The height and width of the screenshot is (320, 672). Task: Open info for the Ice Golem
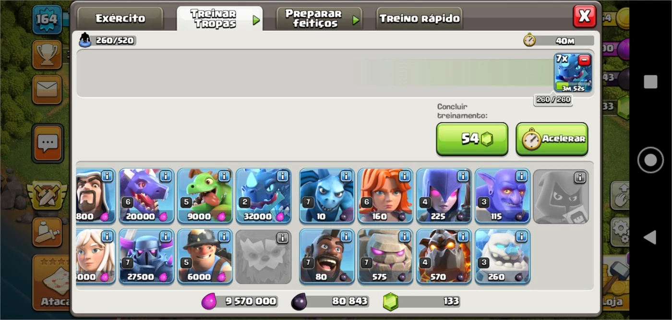coord(521,237)
